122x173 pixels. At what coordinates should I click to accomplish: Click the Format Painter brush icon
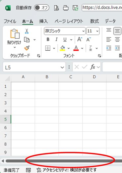coord(27,48)
